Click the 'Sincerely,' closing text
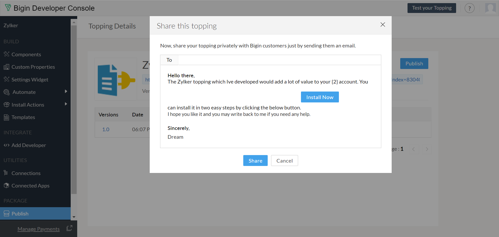 click(x=179, y=128)
